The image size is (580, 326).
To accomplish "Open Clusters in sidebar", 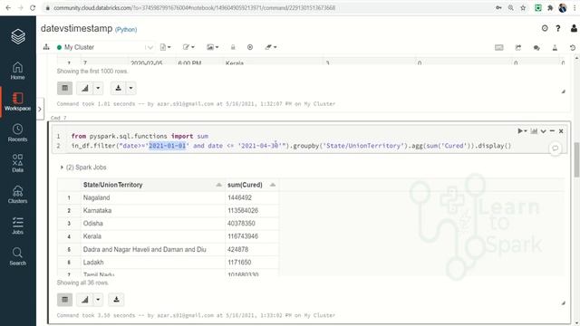I will tap(17, 195).
